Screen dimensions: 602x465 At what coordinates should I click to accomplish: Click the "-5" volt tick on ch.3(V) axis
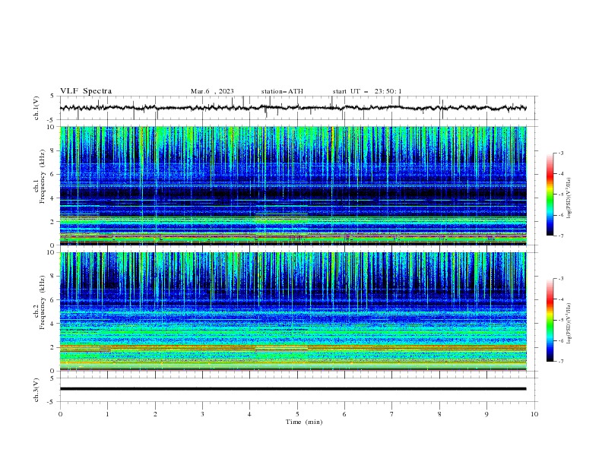pos(52,402)
